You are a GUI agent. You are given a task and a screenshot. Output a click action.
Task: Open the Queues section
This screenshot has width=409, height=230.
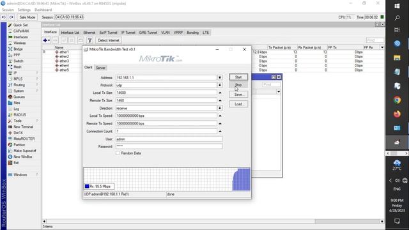19,96
